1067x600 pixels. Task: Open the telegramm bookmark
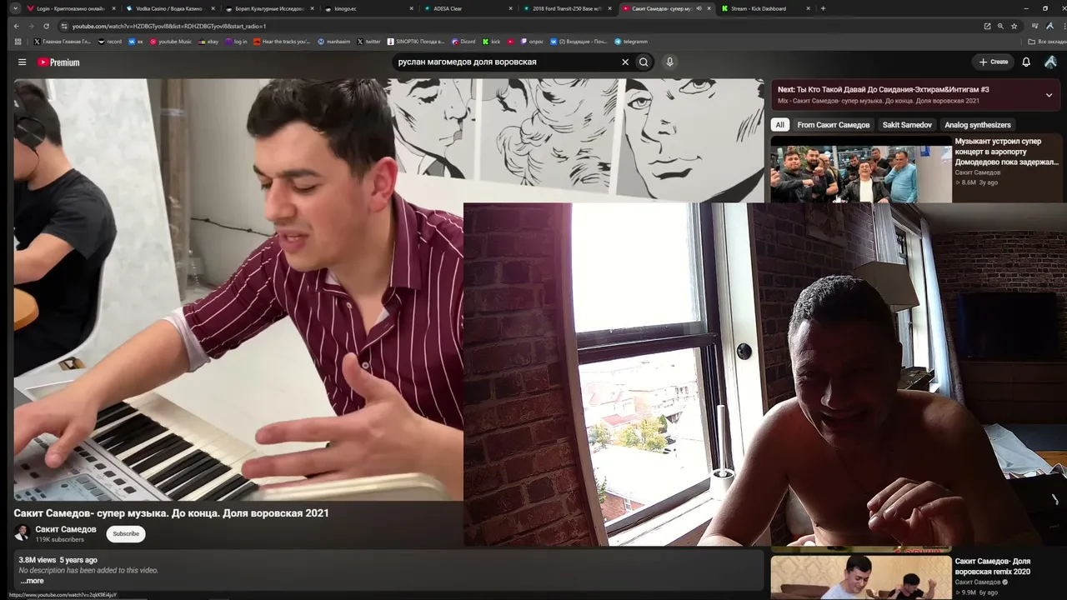coord(630,41)
